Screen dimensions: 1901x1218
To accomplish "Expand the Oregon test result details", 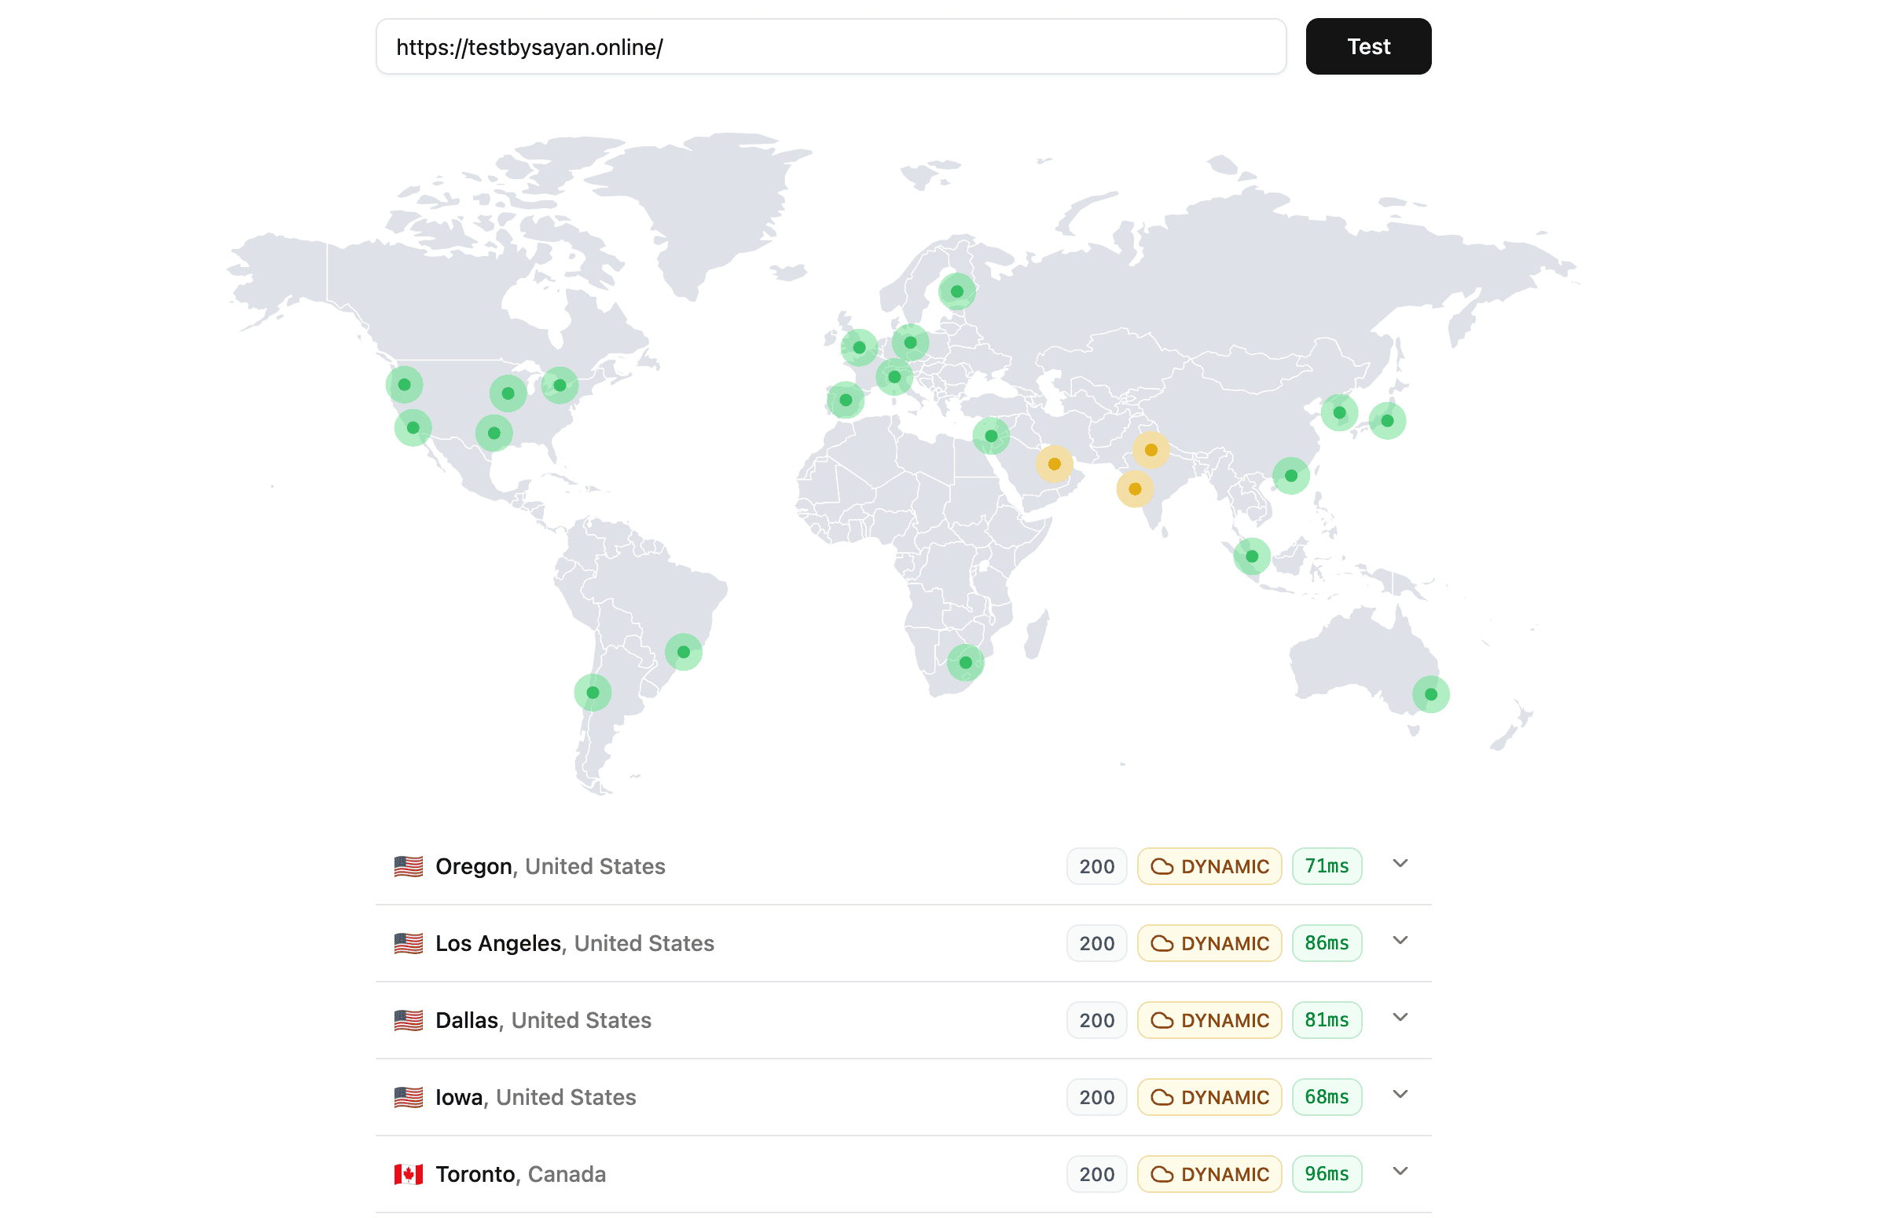I will (x=1400, y=865).
